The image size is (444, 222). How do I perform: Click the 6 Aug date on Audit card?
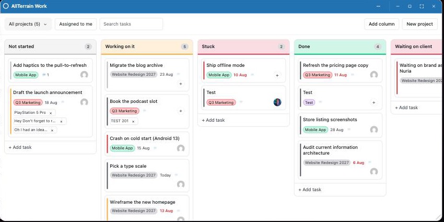click(x=358, y=163)
